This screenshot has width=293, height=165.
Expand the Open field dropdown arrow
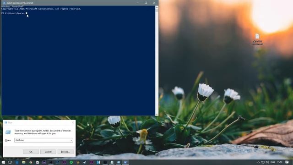tap(71, 140)
